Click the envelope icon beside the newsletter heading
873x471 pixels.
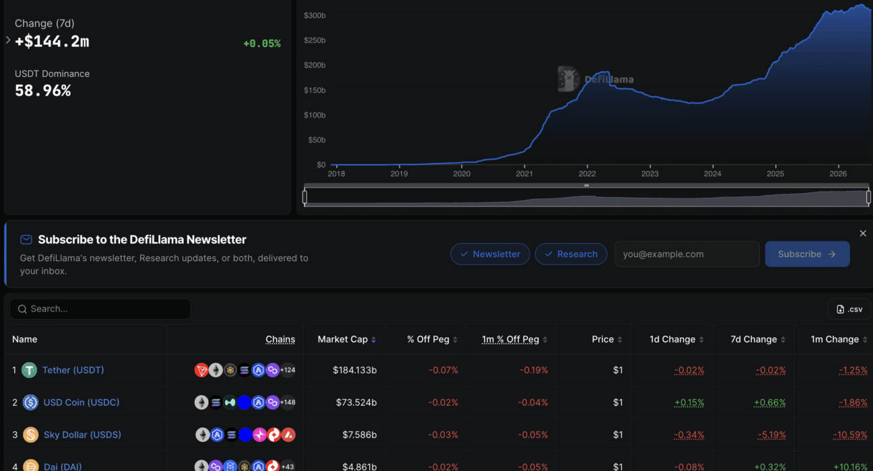pos(26,240)
